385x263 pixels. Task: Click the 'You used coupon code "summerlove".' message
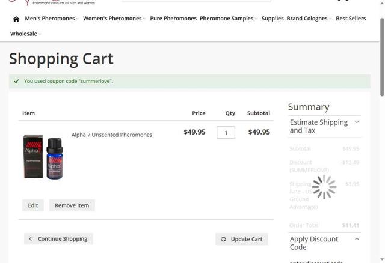69,81
